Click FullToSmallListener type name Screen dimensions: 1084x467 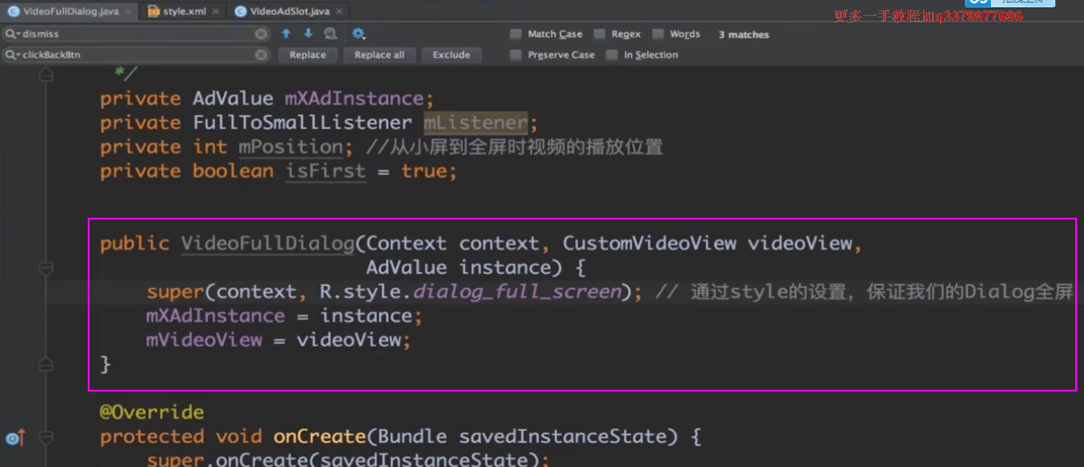[302, 122]
